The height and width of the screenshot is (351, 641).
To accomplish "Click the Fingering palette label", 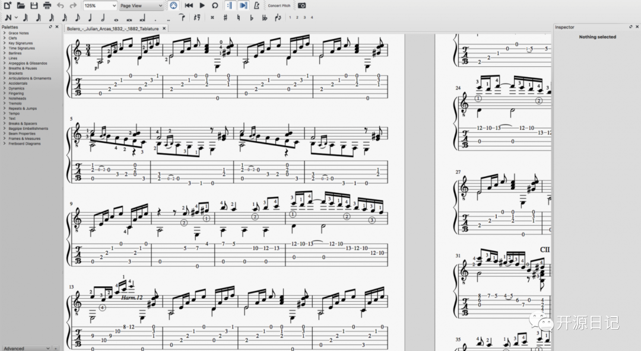I will (x=17, y=93).
